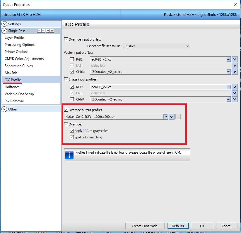Browse for Vector RGB profile file
Viewport: 241px width, 233px height.
click(228, 59)
